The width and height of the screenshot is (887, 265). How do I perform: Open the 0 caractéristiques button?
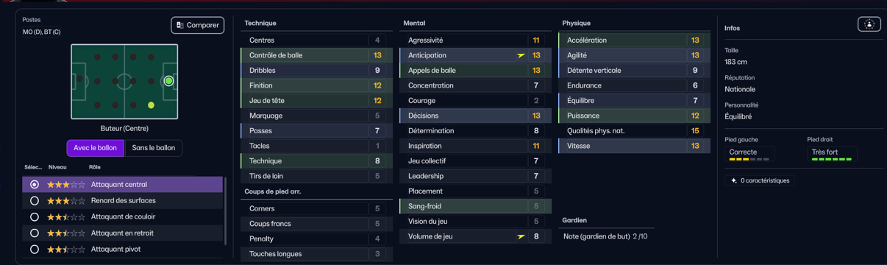point(759,180)
